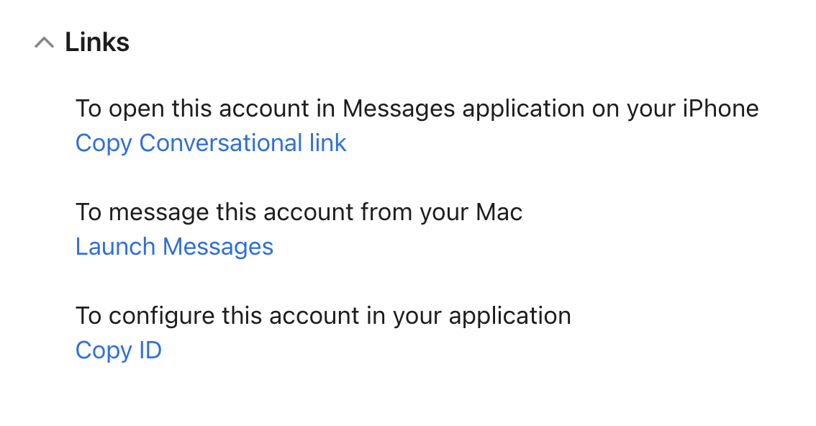Image resolution: width=816 pixels, height=426 pixels.
Task: Launch Messages from your Mac
Action: click(174, 247)
